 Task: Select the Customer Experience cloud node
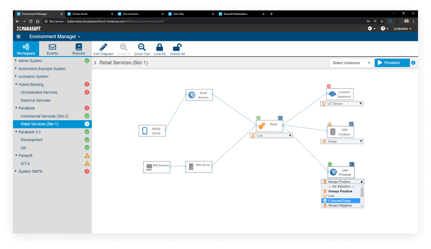[340, 94]
